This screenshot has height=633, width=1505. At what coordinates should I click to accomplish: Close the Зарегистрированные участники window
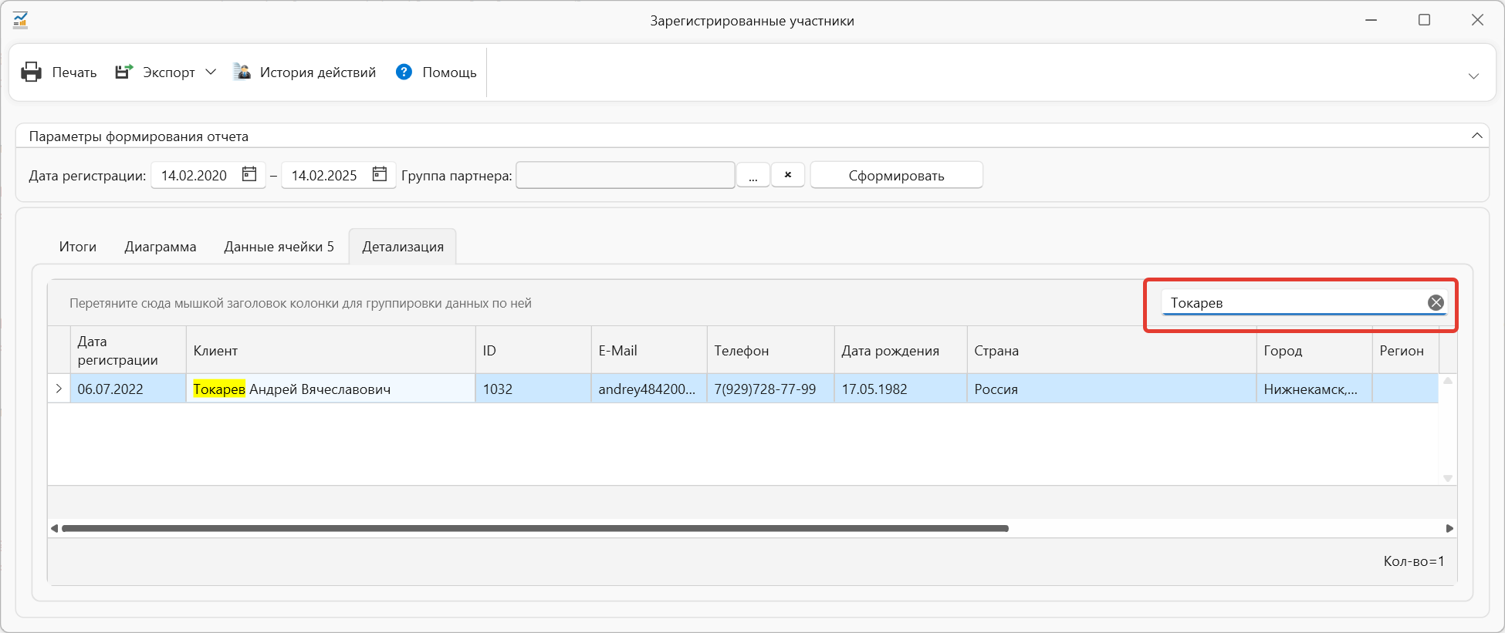[1477, 20]
